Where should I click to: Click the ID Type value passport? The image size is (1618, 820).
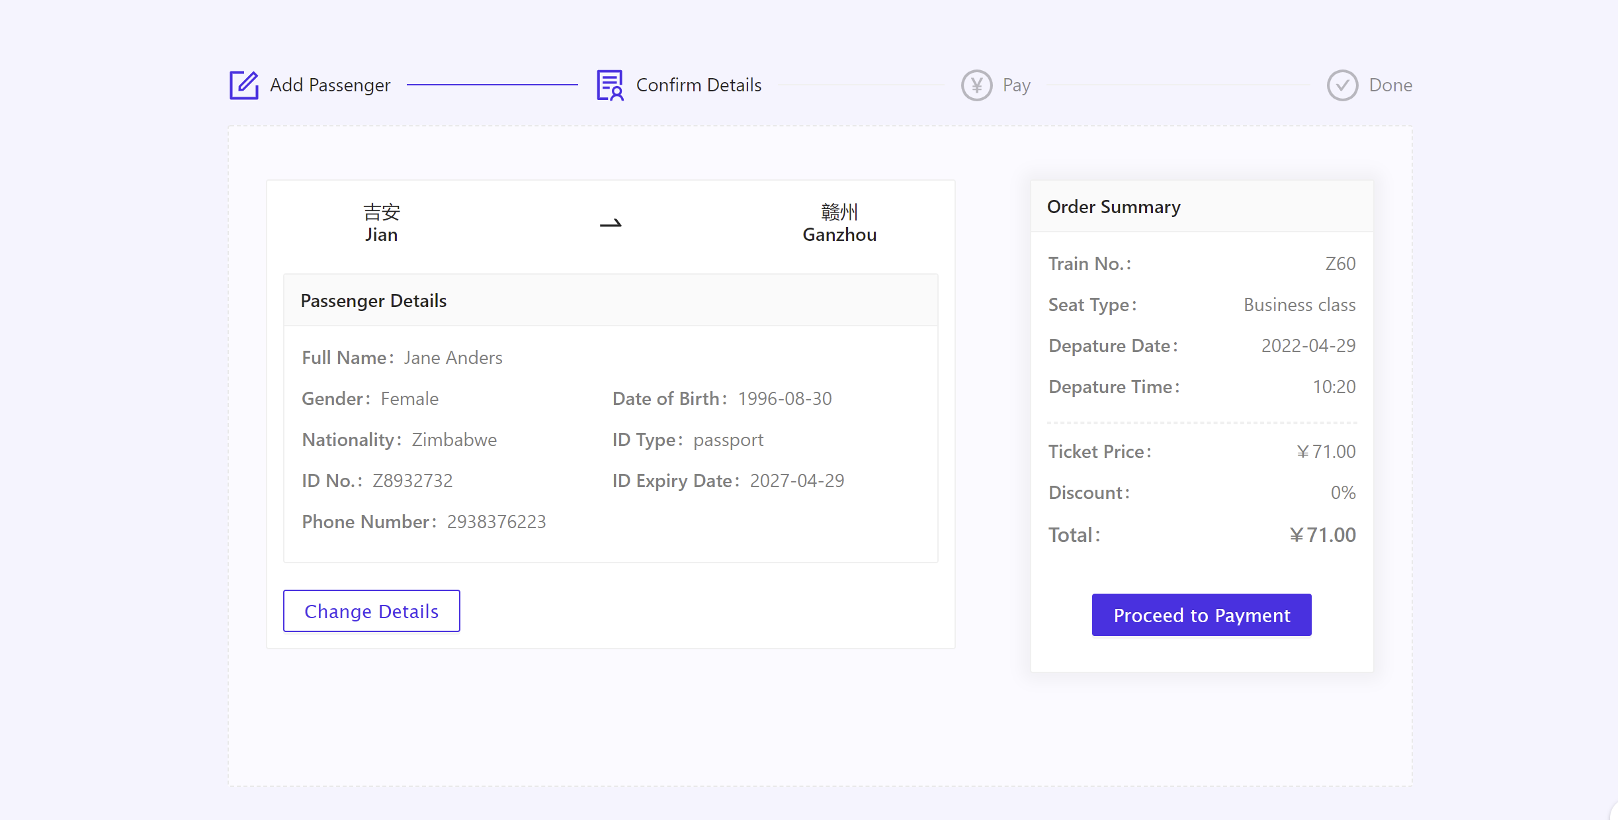pyautogui.click(x=728, y=441)
